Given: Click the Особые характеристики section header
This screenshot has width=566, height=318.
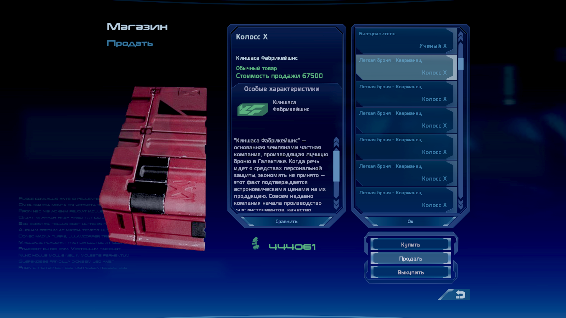Looking at the screenshot, I should click(282, 89).
